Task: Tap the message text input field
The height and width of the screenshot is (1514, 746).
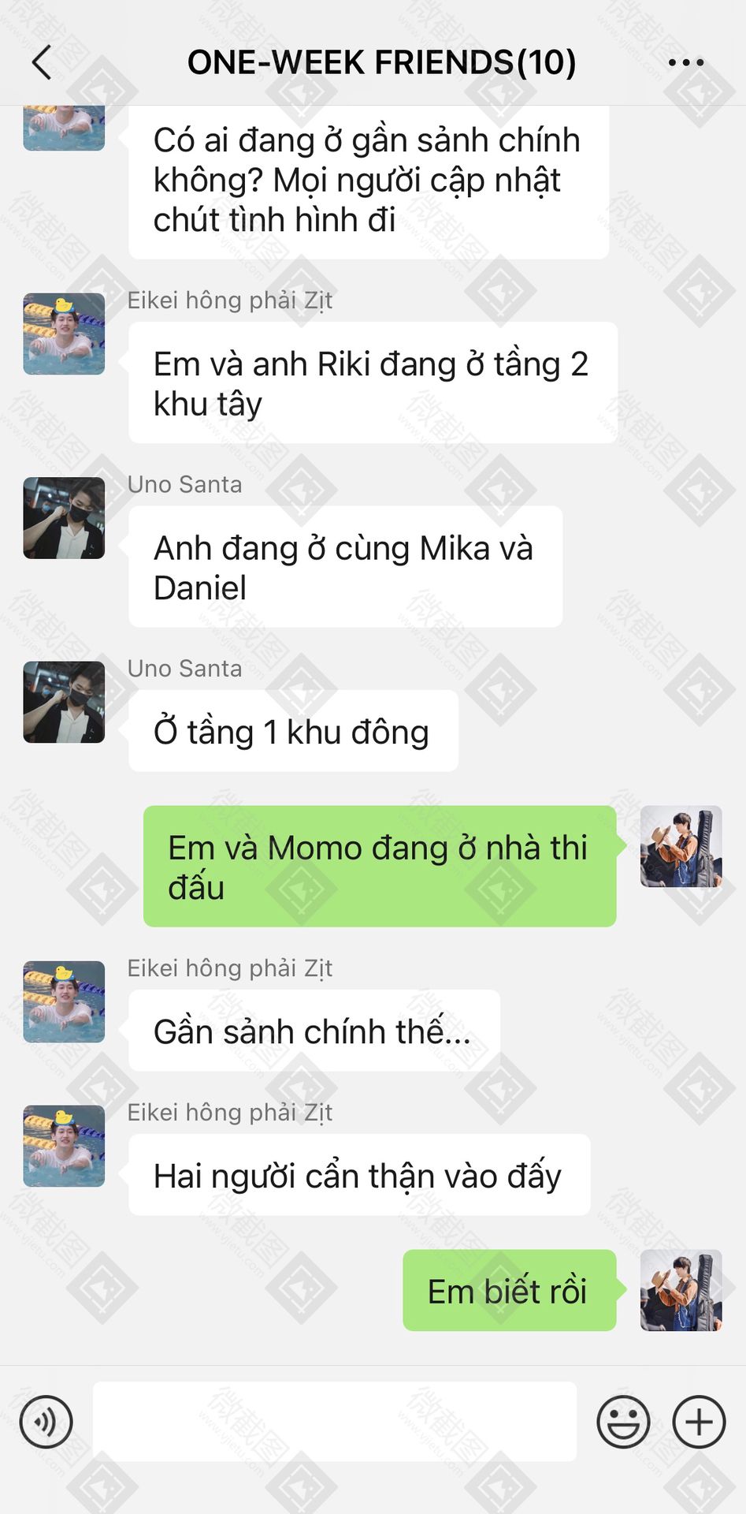Action: point(335,1421)
